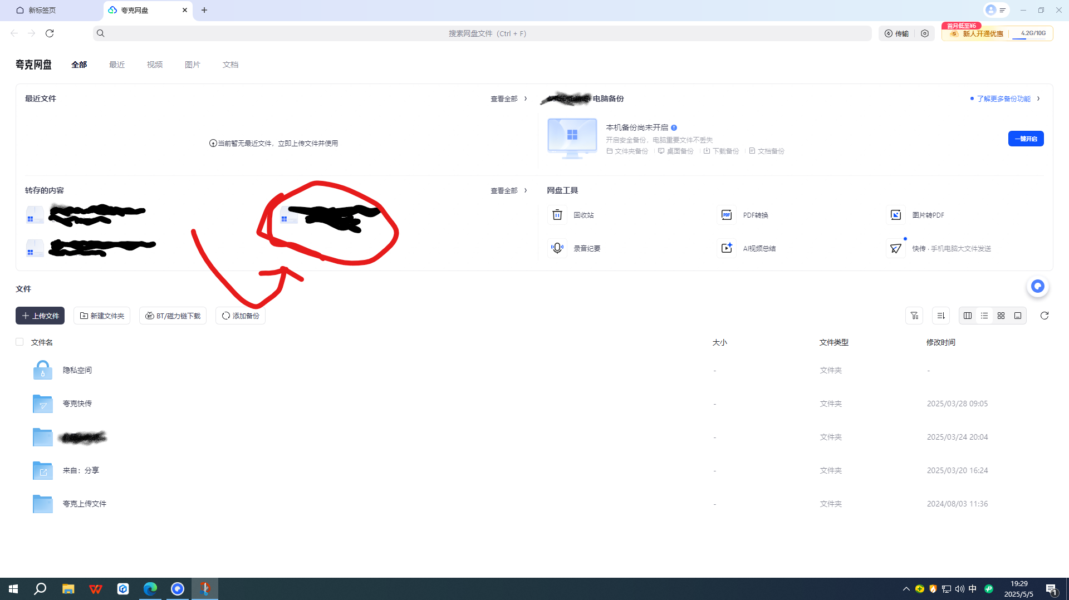1069x600 pixels.
Task: Click the filter files icon
Action: point(914,316)
